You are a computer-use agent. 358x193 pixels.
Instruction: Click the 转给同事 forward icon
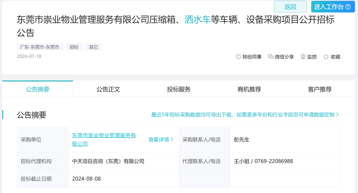point(238,57)
